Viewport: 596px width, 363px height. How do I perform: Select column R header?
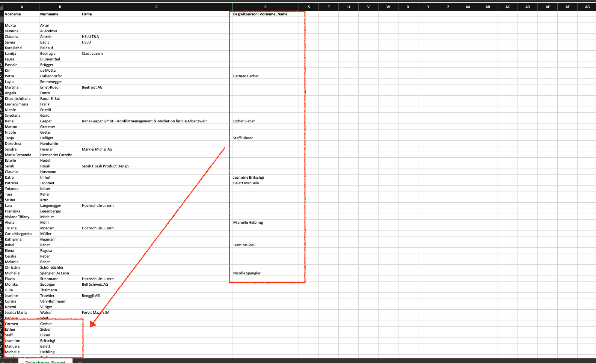coord(265,7)
